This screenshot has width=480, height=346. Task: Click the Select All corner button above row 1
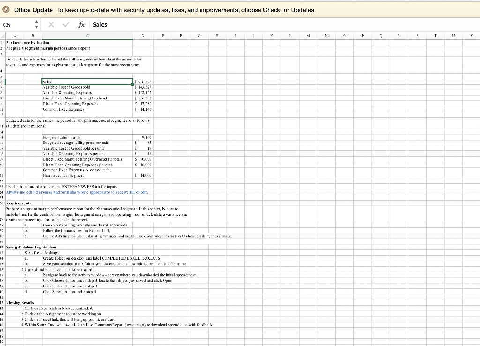tap(2, 35)
